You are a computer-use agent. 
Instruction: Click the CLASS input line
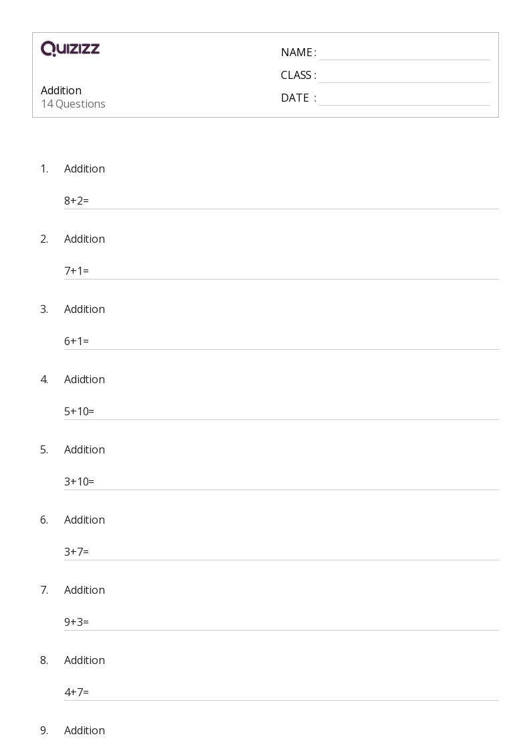404,76
